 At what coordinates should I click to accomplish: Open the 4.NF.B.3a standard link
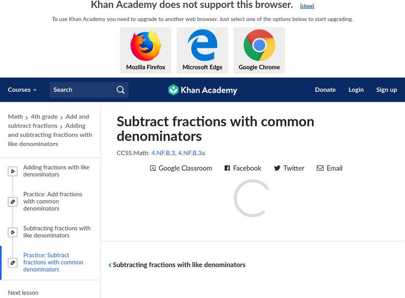pyautogui.click(x=191, y=153)
